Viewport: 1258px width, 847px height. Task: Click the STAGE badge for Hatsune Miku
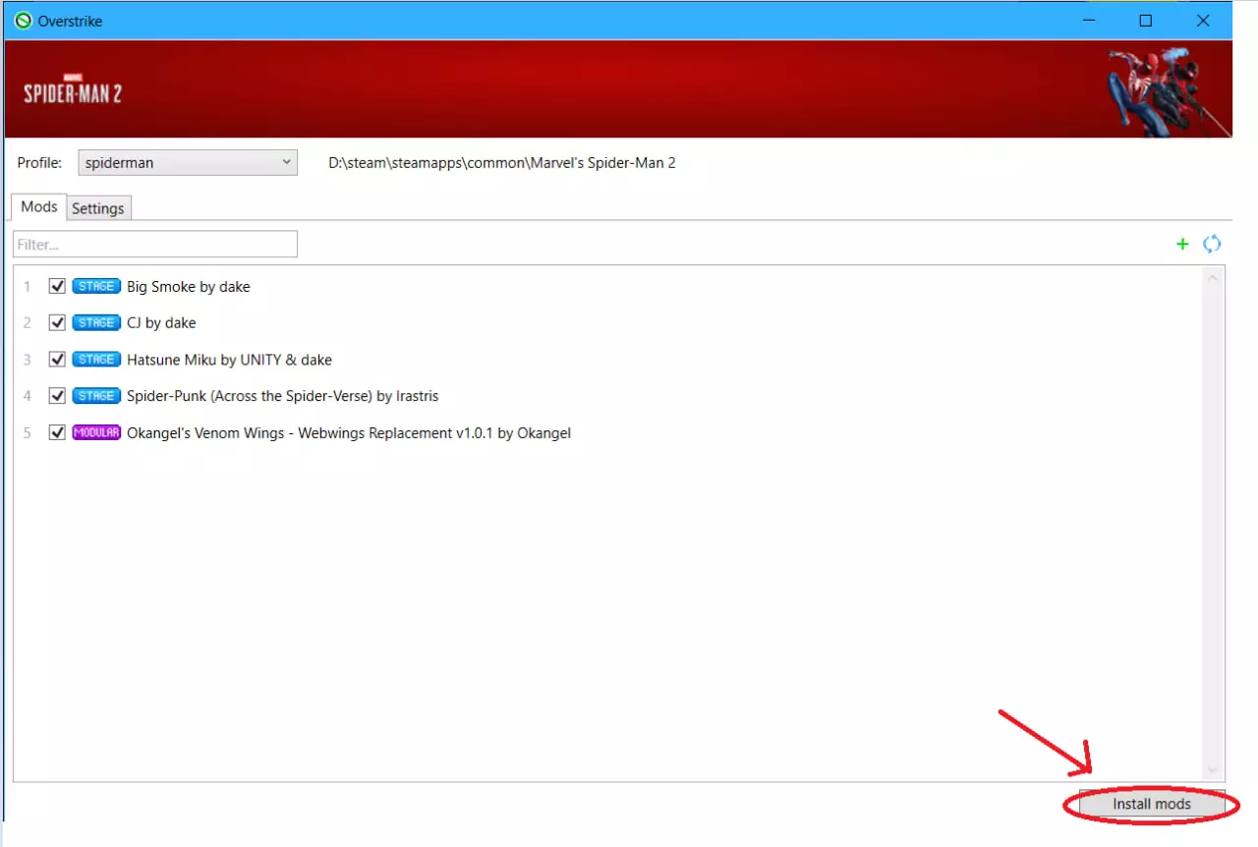96,360
